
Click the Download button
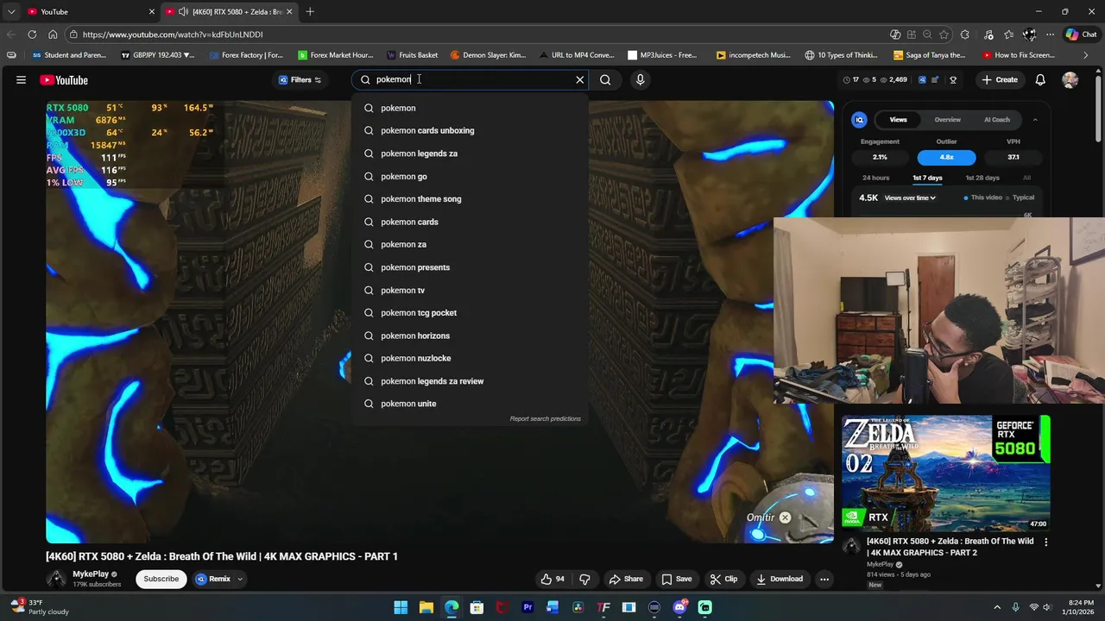point(780,579)
